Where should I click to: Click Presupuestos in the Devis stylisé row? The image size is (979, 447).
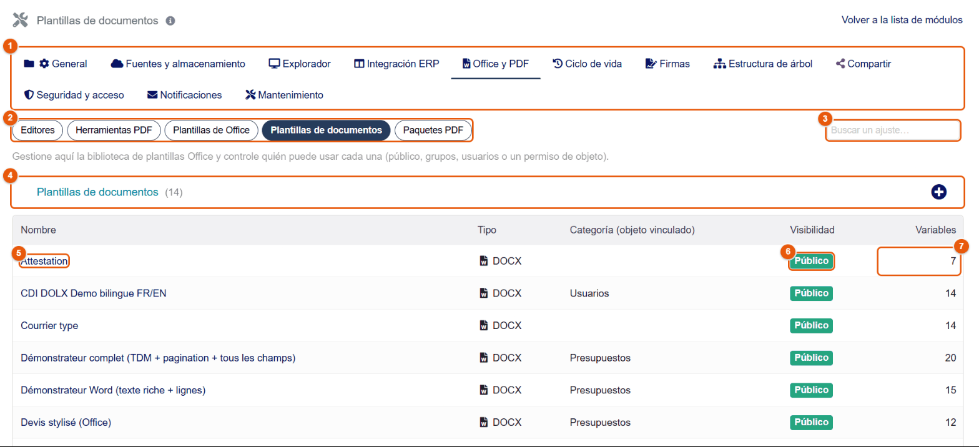click(x=600, y=422)
